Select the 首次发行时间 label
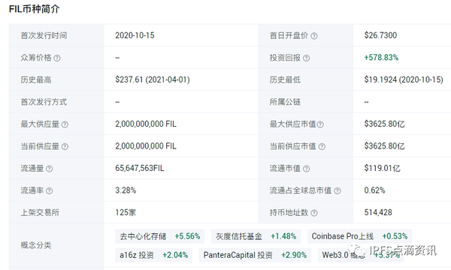Screen dimensions: 451x270 pos(44,35)
